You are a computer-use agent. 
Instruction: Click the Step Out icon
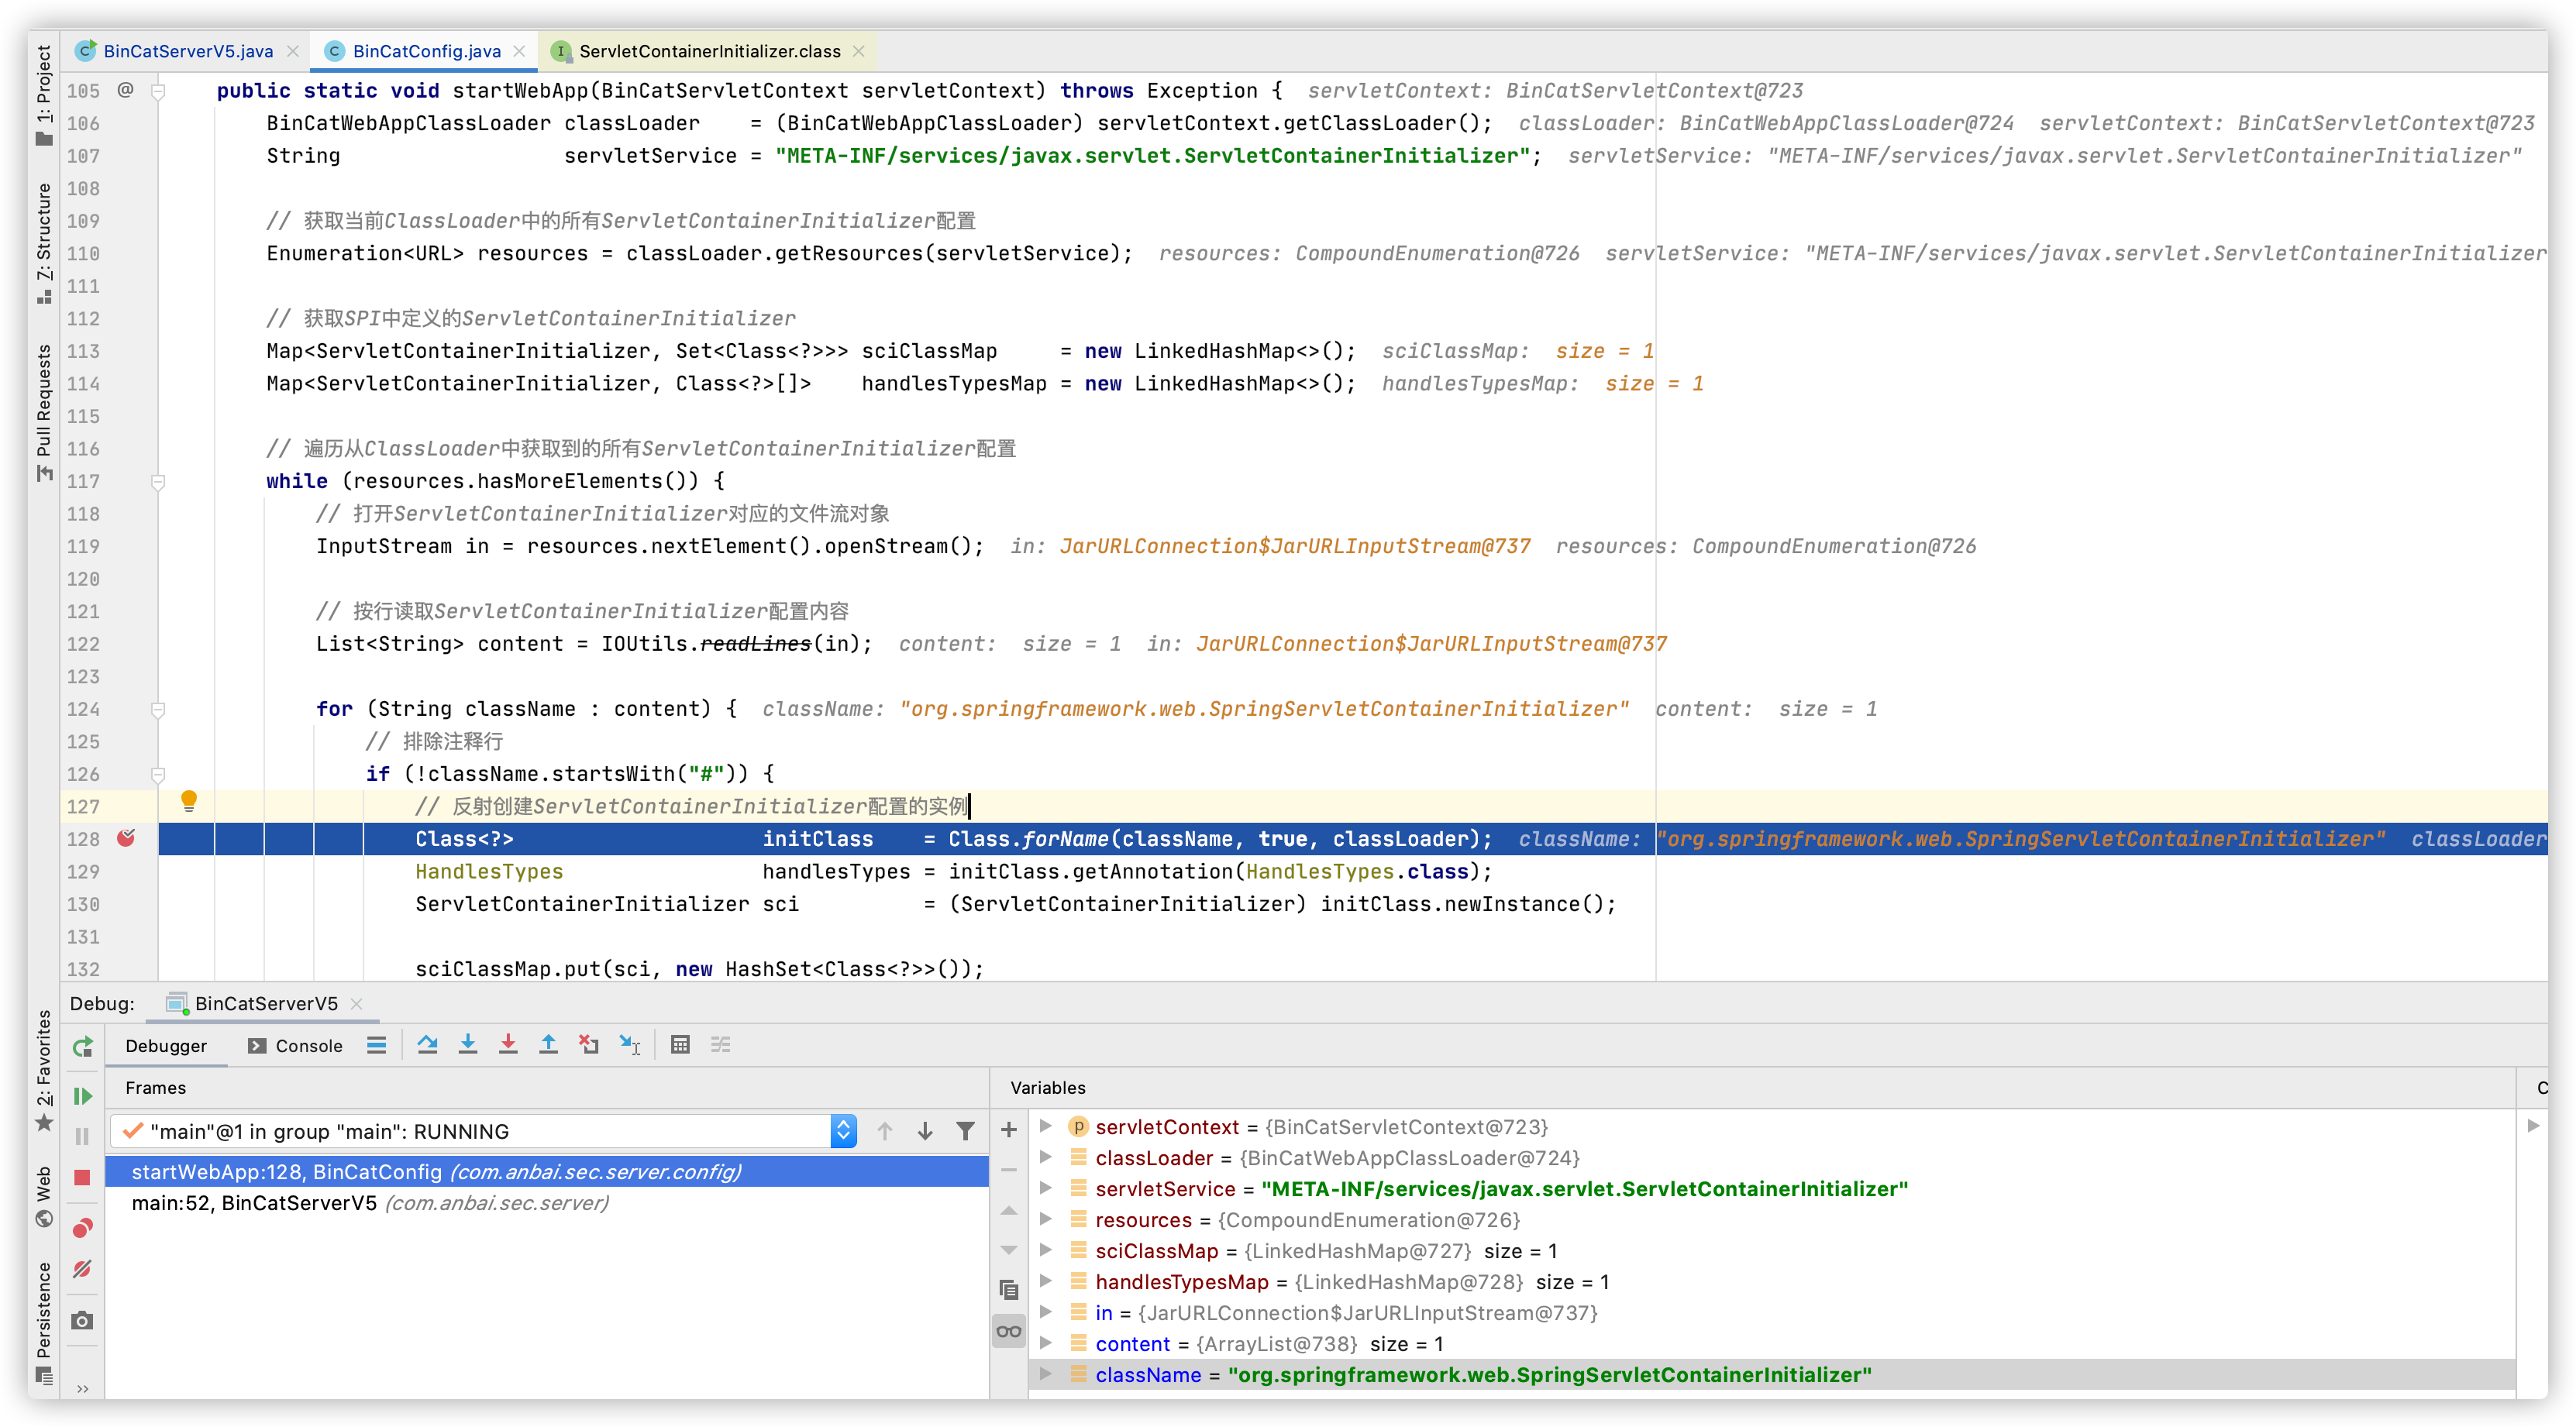[548, 1045]
